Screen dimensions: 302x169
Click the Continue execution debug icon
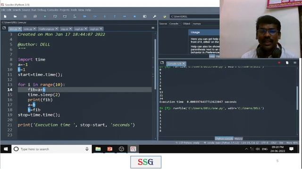pyautogui.click(x=125, y=16)
